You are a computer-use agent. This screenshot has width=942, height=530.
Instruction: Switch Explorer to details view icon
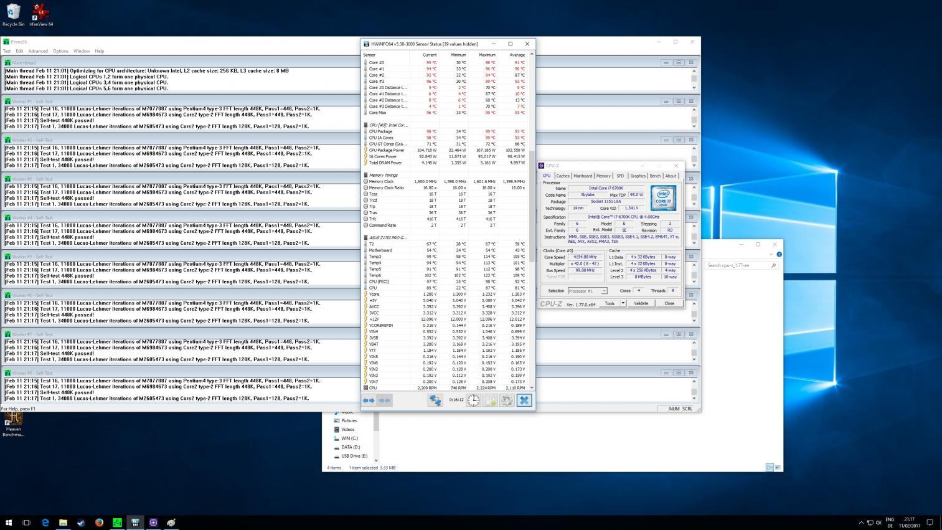coord(770,467)
